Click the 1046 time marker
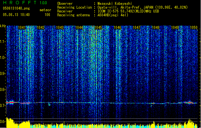The image size is (201, 128). (x=117, y=28)
